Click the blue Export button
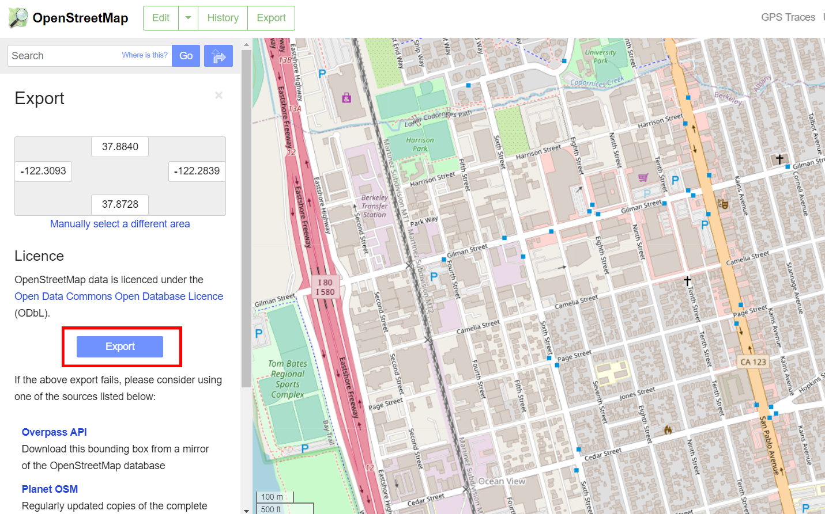Viewport: 825px width, 514px height. pyautogui.click(x=120, y=347)
